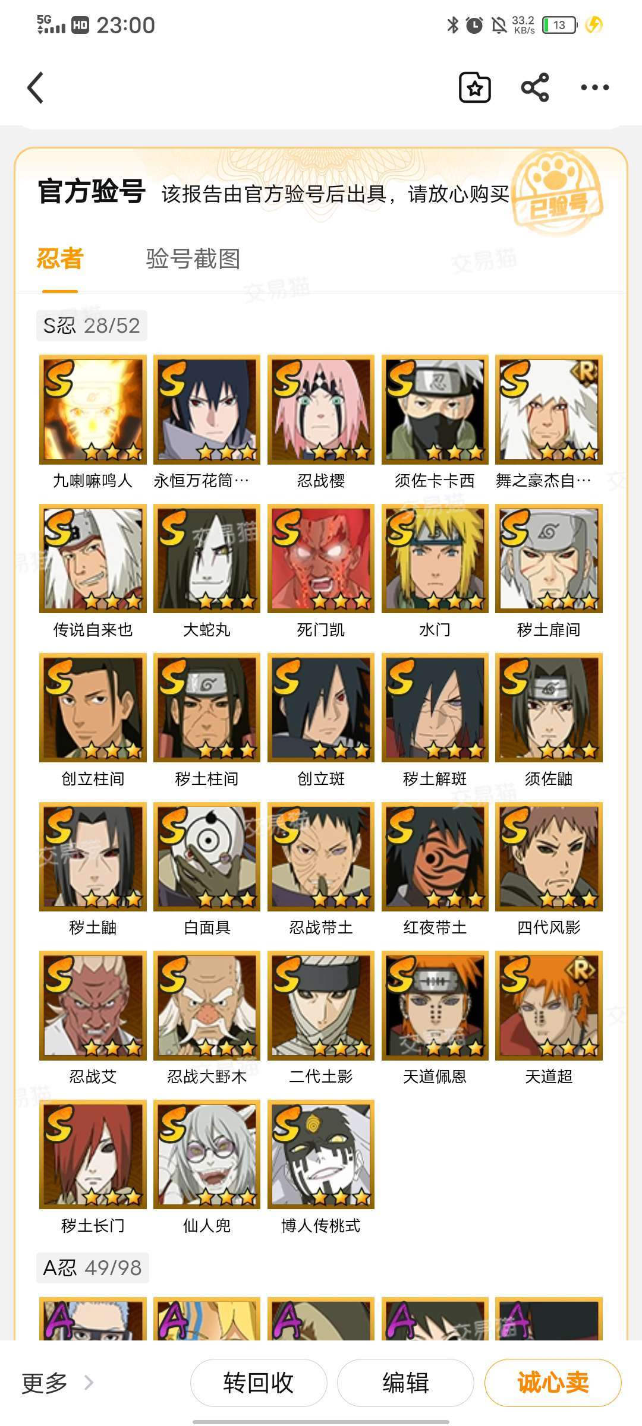
Task: Tap the 转回收 button
Action: pos(259,1383)
